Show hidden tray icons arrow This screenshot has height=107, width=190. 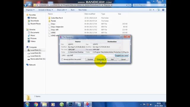[x=141, y=105]
